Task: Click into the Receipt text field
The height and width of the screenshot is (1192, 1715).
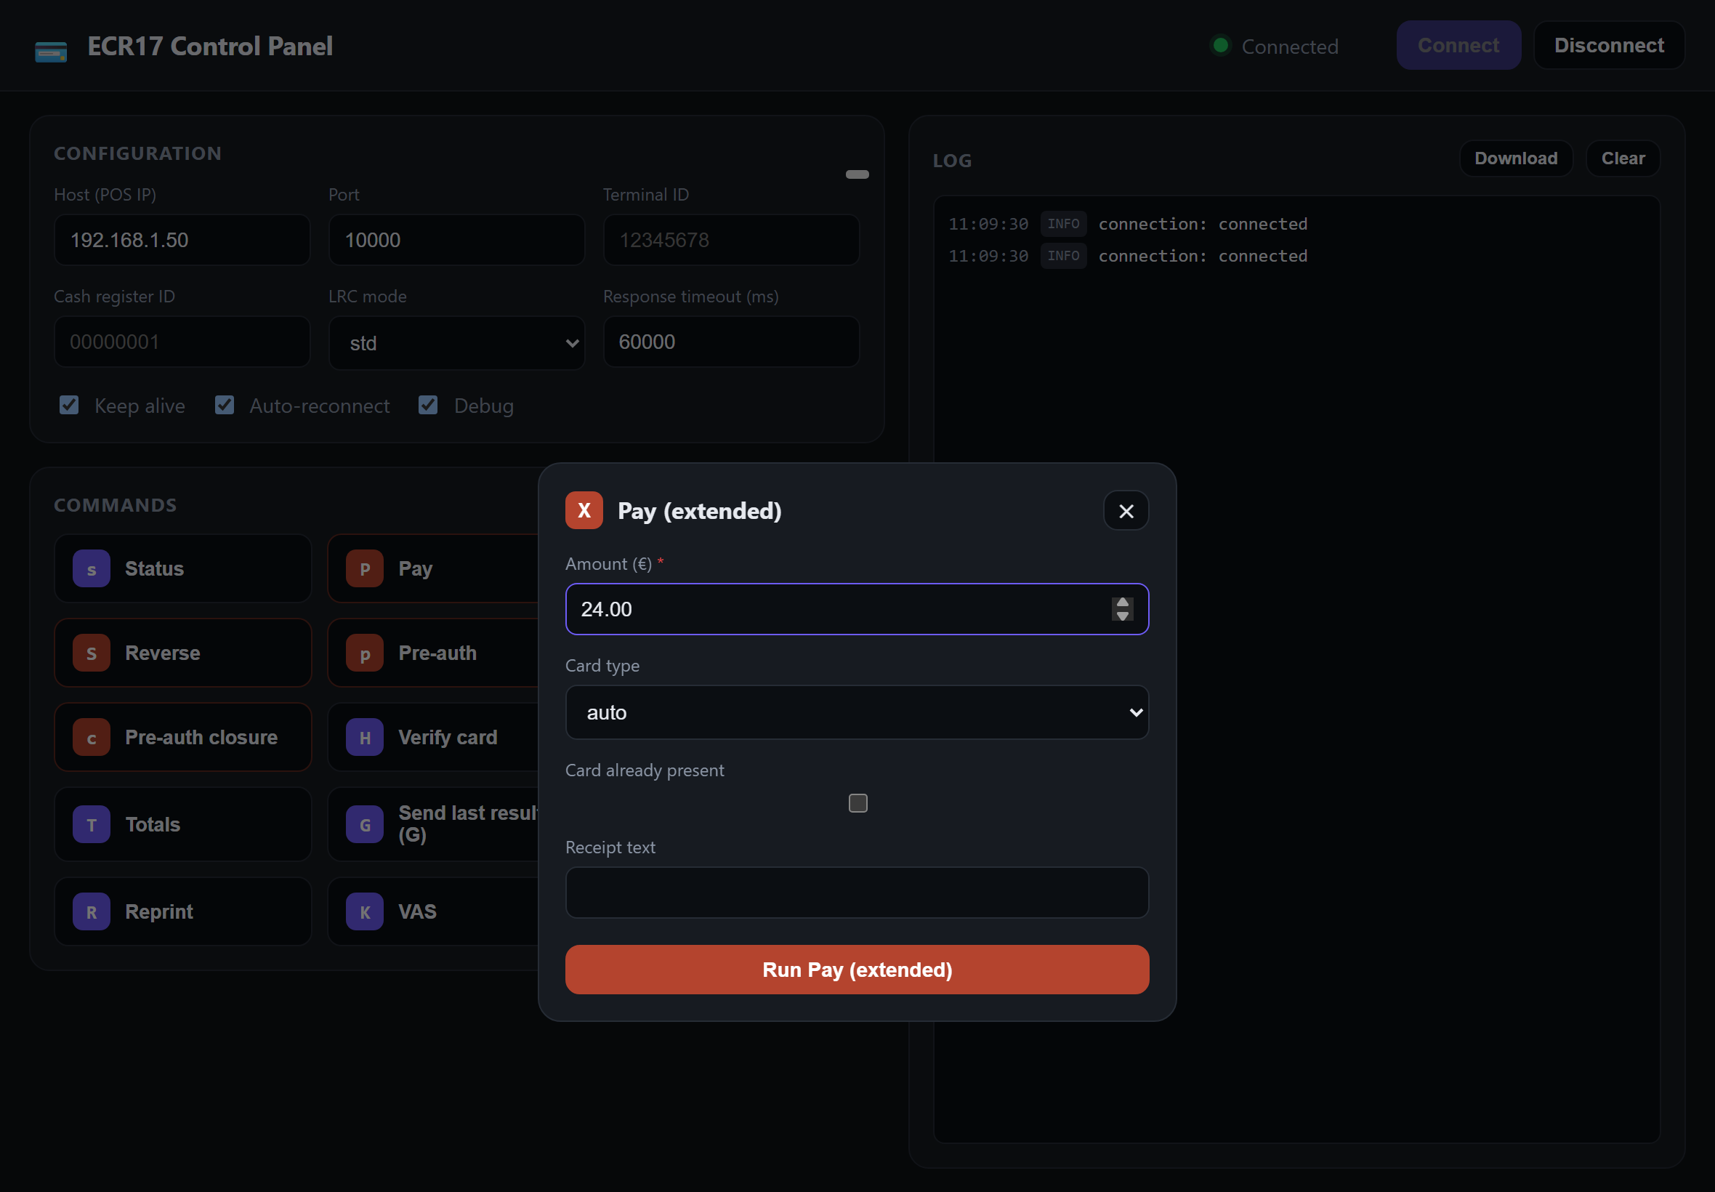Action: (x=857, y=893)
